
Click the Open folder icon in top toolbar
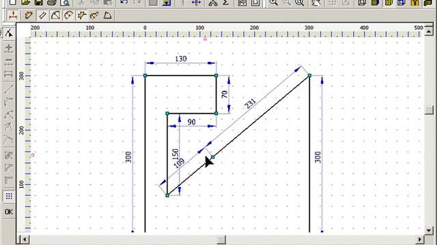click(x=26, y=3)
